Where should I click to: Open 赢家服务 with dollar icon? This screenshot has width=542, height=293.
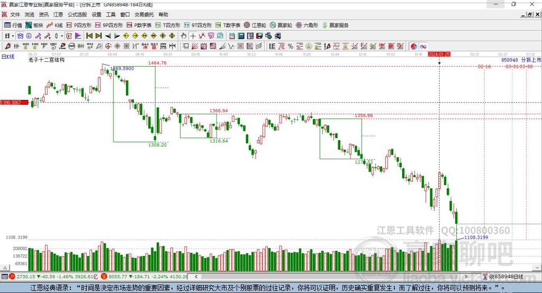click(336, 25)
